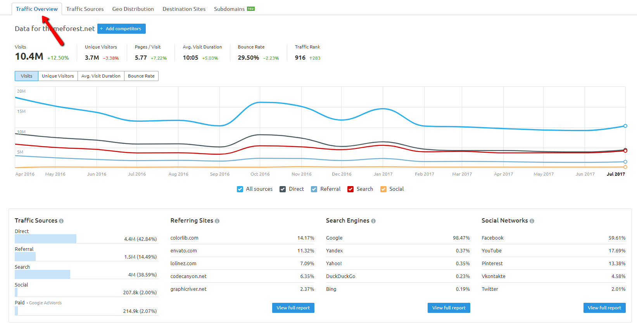Click the 29.50% Bounce Rate value
Viewport: 637px width, 328px height.
(248, 58)
